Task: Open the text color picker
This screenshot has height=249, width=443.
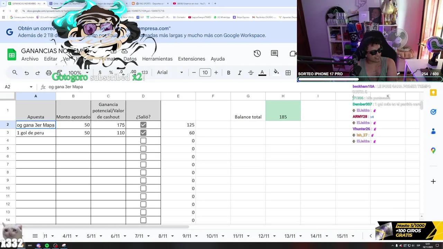Action: pos(262,73)
